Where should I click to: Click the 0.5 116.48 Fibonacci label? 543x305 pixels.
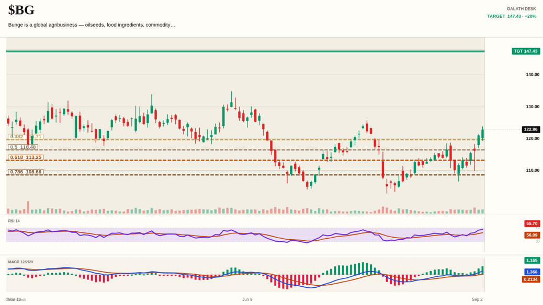23,147
